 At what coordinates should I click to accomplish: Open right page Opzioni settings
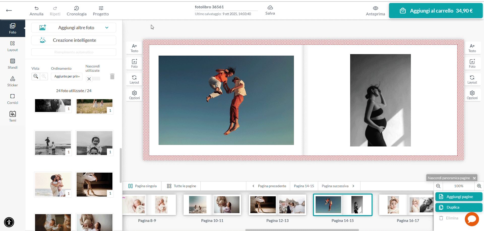pyautogui.click(x=472, y=95)
